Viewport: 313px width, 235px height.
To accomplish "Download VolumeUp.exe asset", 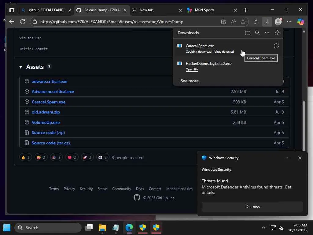I will [46, 122].
